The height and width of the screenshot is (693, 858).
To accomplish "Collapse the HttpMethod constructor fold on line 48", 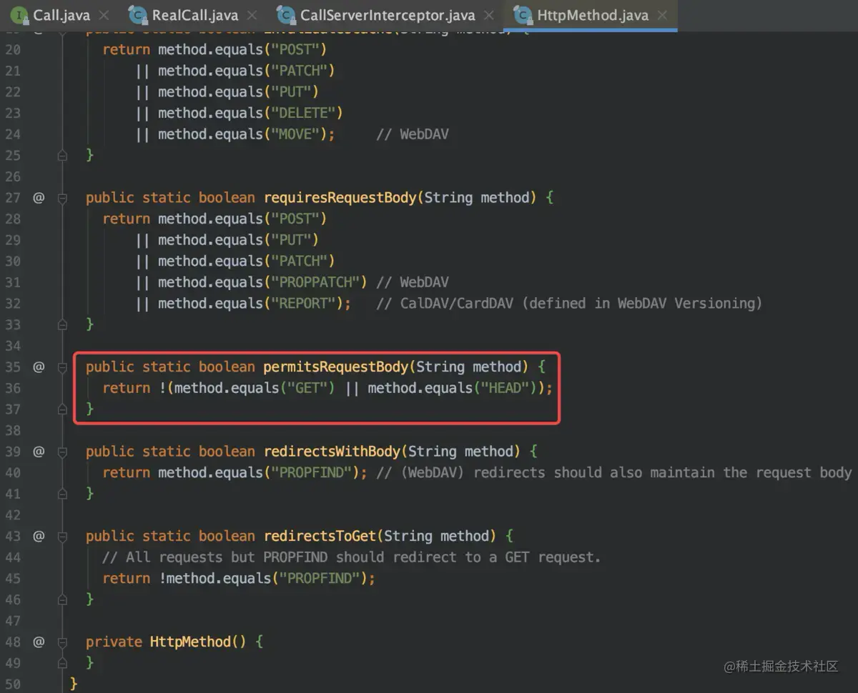I will (x=62, y=642).
